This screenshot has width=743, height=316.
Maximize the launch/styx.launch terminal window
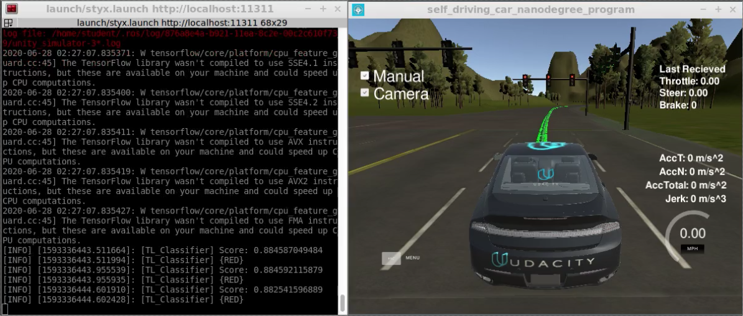(x=323, y=9)
